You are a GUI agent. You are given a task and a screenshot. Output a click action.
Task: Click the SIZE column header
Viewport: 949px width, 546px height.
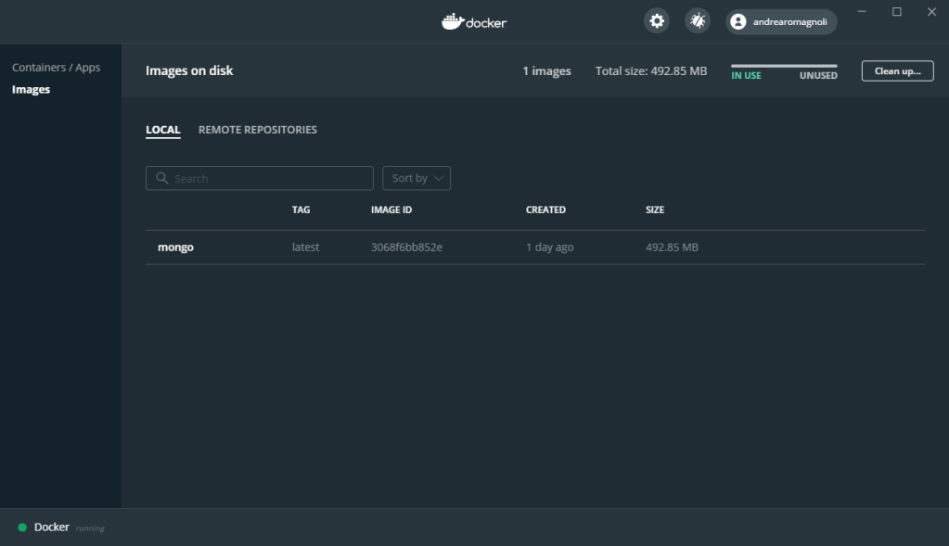tap(655, 210)
